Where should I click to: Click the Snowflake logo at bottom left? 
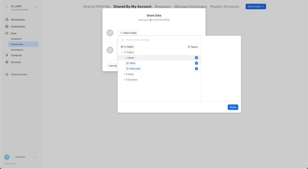click(x=7, y=157)
